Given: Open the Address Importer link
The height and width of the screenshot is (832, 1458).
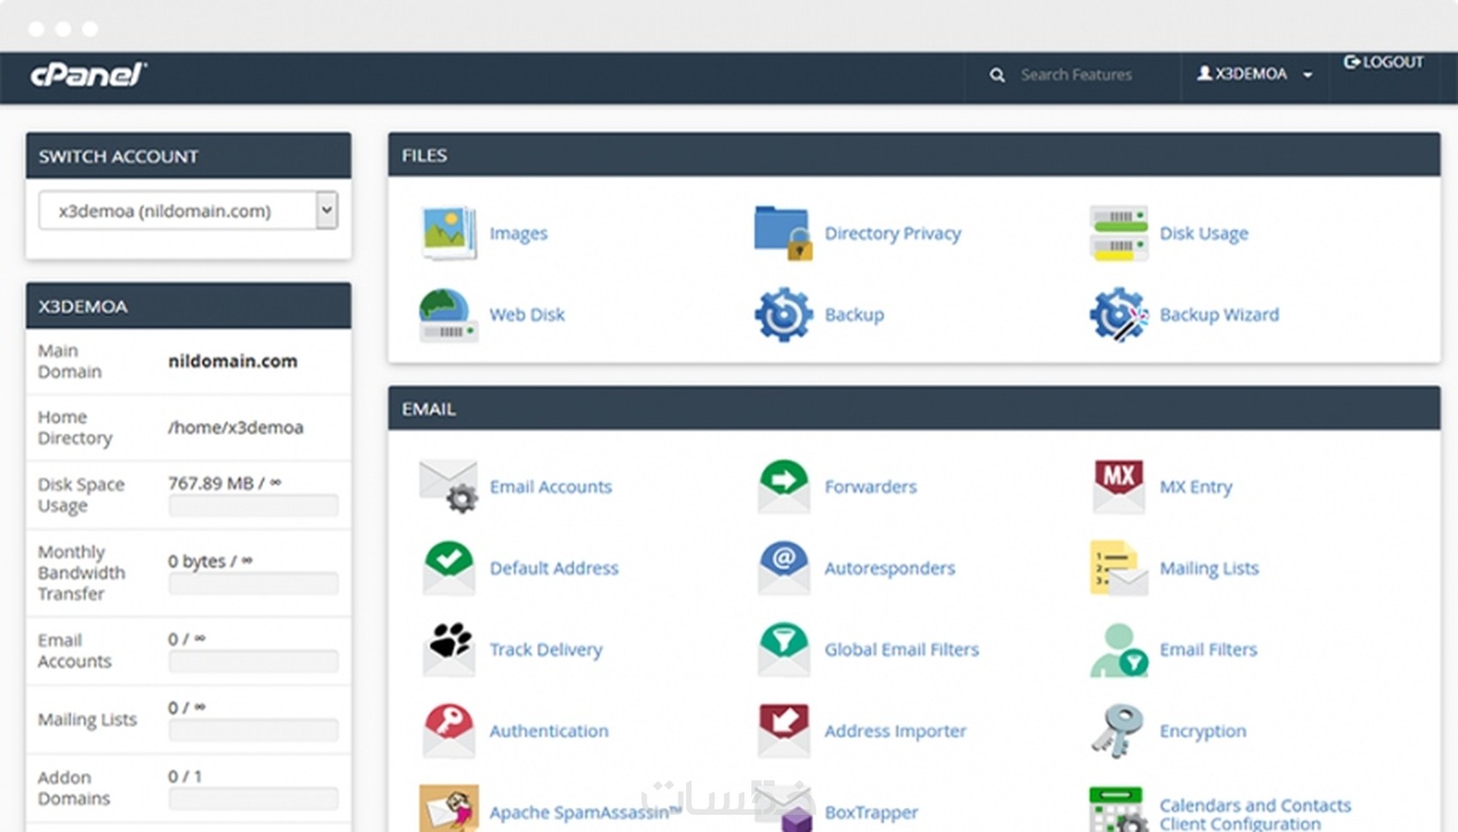Looking at the screenshot, I should 895,731.
